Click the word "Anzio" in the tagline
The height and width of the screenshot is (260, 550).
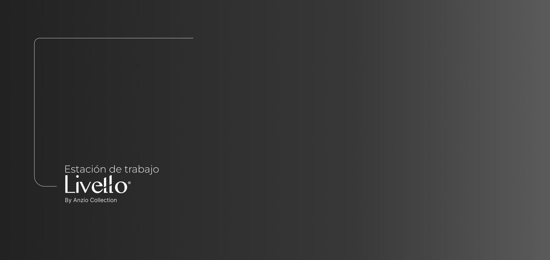[81, 200]
